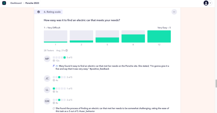The height and width of the screenshot is (113, 217).
Task: Click the GM tester avatar
Action: (47, 101)
